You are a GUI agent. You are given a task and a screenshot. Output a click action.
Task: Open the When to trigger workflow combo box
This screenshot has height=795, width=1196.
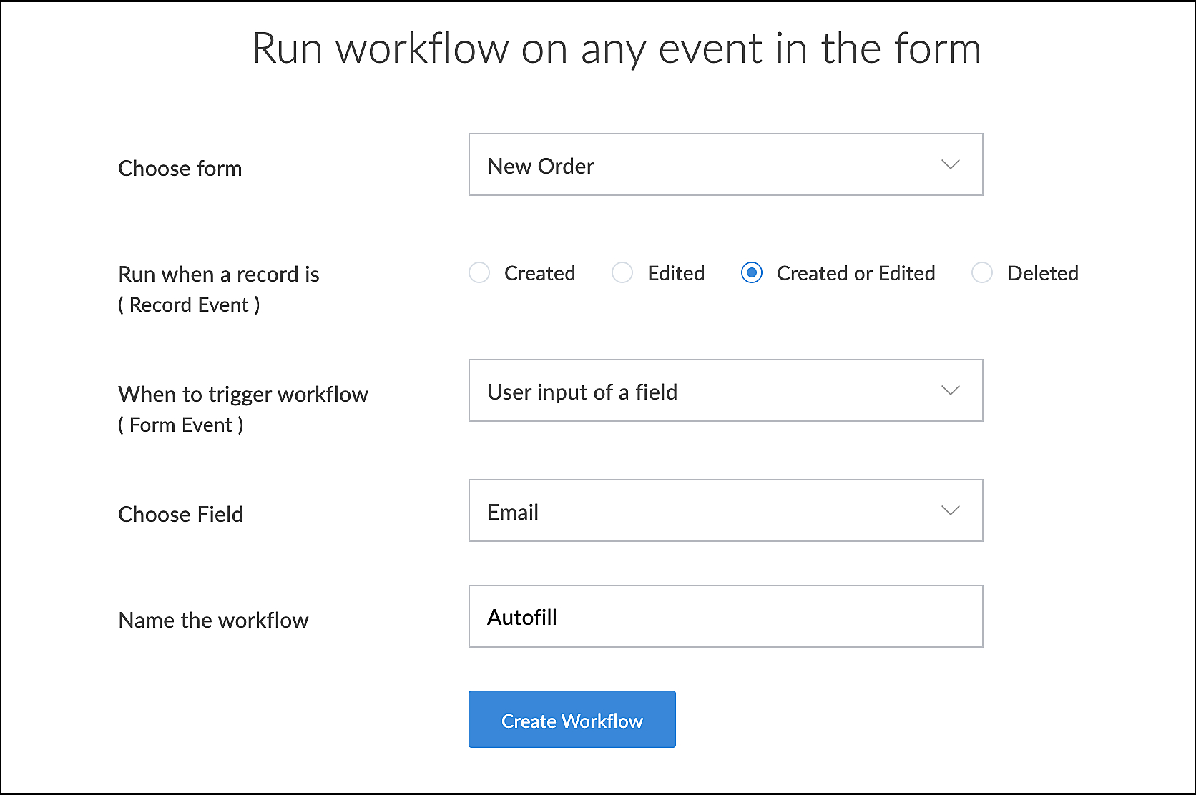click(x=715, y=391)
